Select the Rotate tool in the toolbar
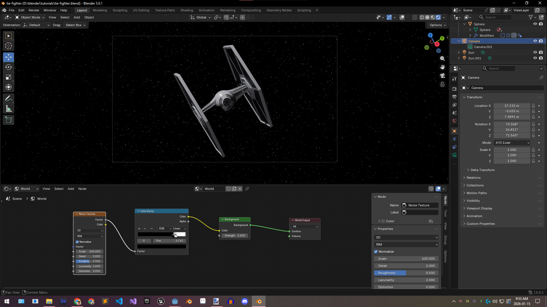Image resolution: width=547 pixels, height=307 pixels. (9, 67)
